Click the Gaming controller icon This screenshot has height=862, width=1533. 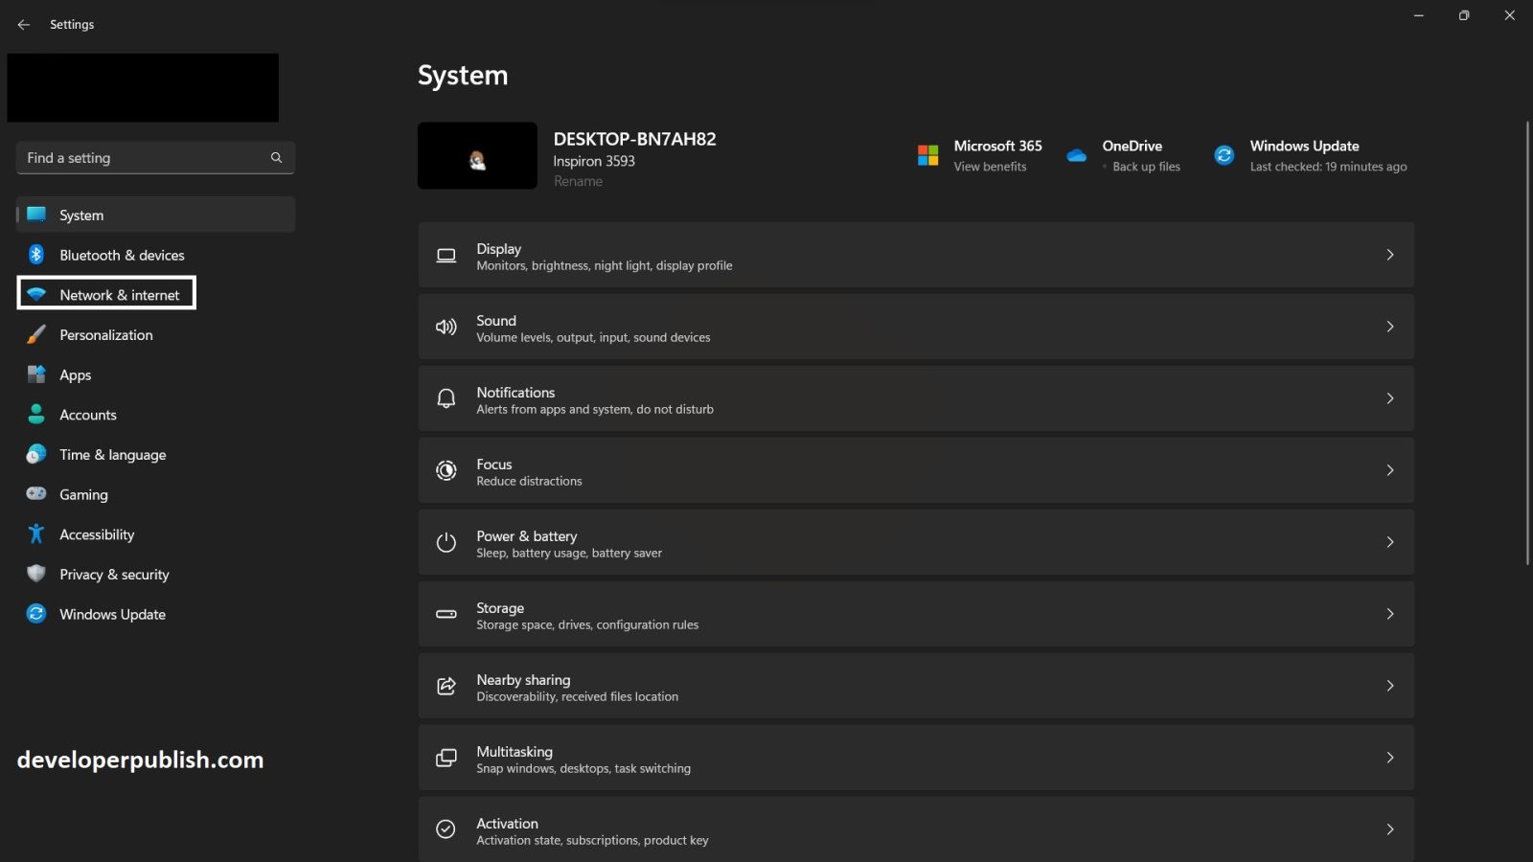[x=36, y=494]
